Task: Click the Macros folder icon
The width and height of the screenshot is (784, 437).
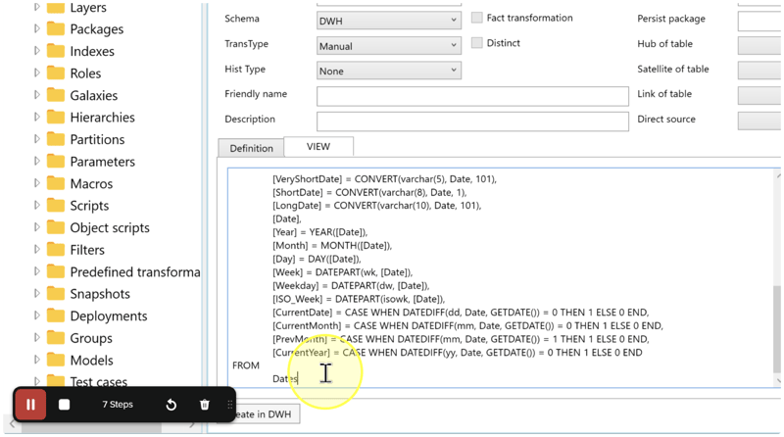Action: 56,183
